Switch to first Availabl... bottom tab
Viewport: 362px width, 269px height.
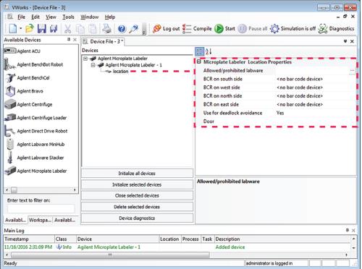pos(16,220)
